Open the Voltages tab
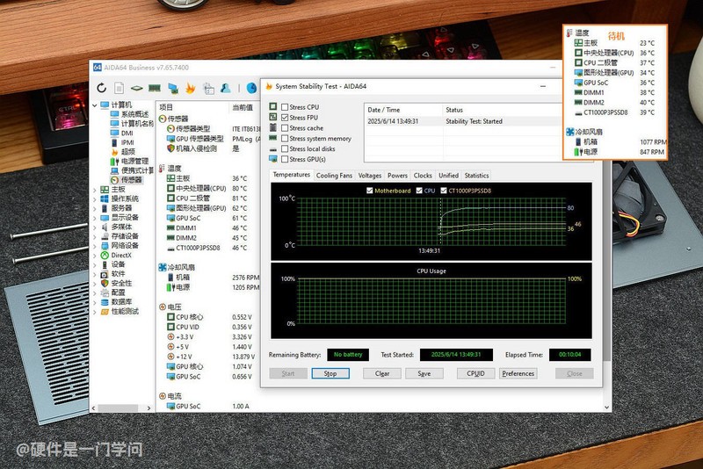703x469 pixels. pos(370,176)
